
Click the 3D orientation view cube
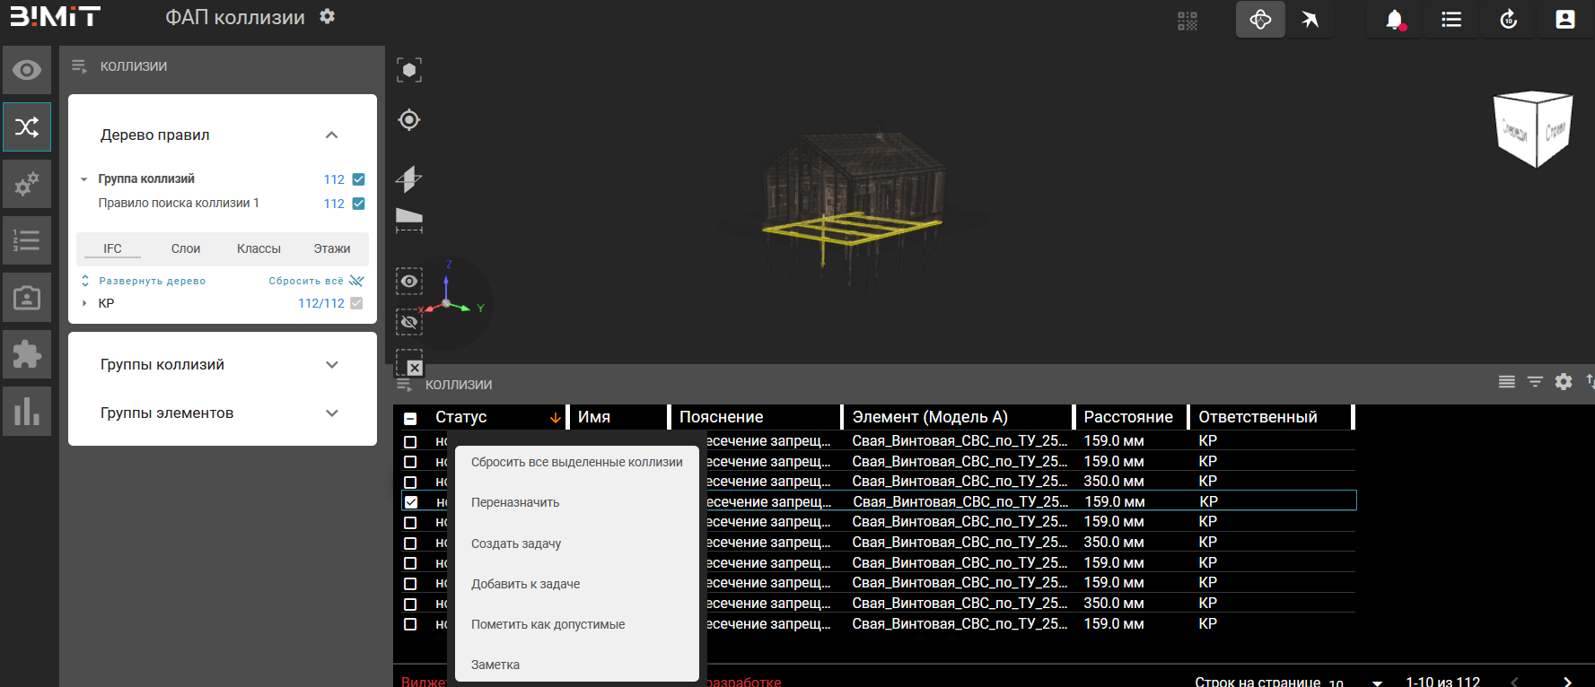pos(1533,130)
